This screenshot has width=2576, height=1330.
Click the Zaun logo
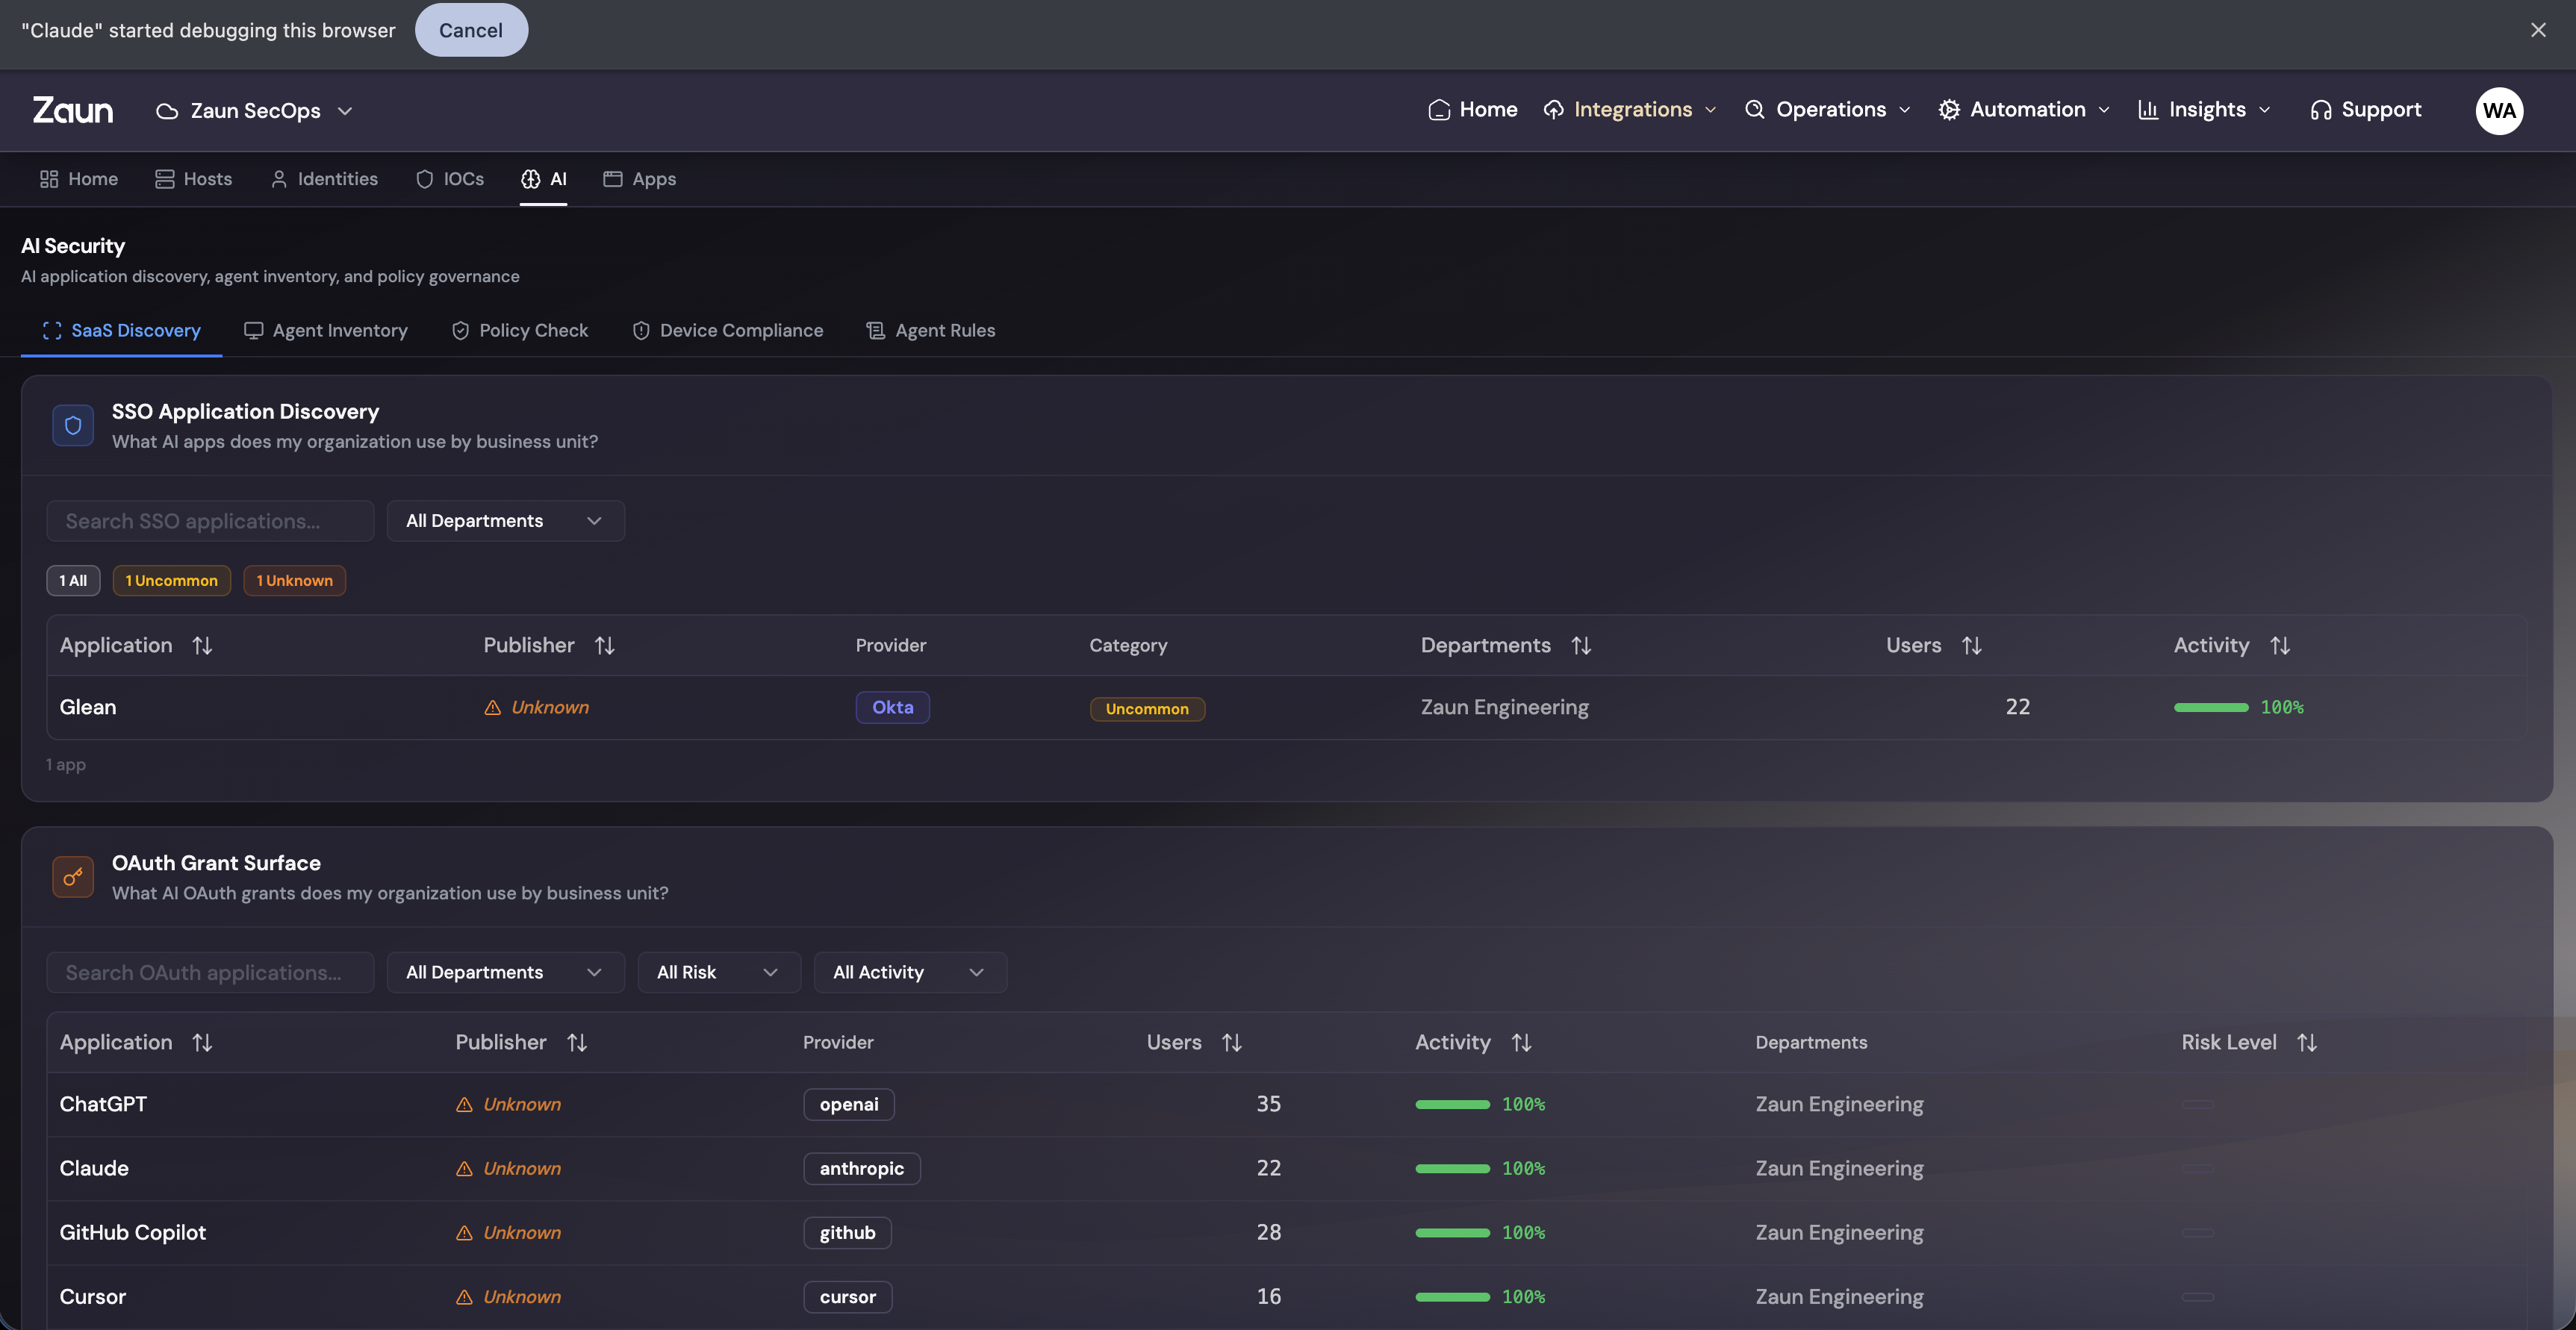tap(72, 110)
